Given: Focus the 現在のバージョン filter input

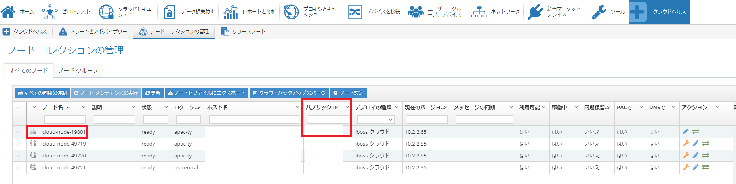Looking at the screenshot, I should [427, 120].
